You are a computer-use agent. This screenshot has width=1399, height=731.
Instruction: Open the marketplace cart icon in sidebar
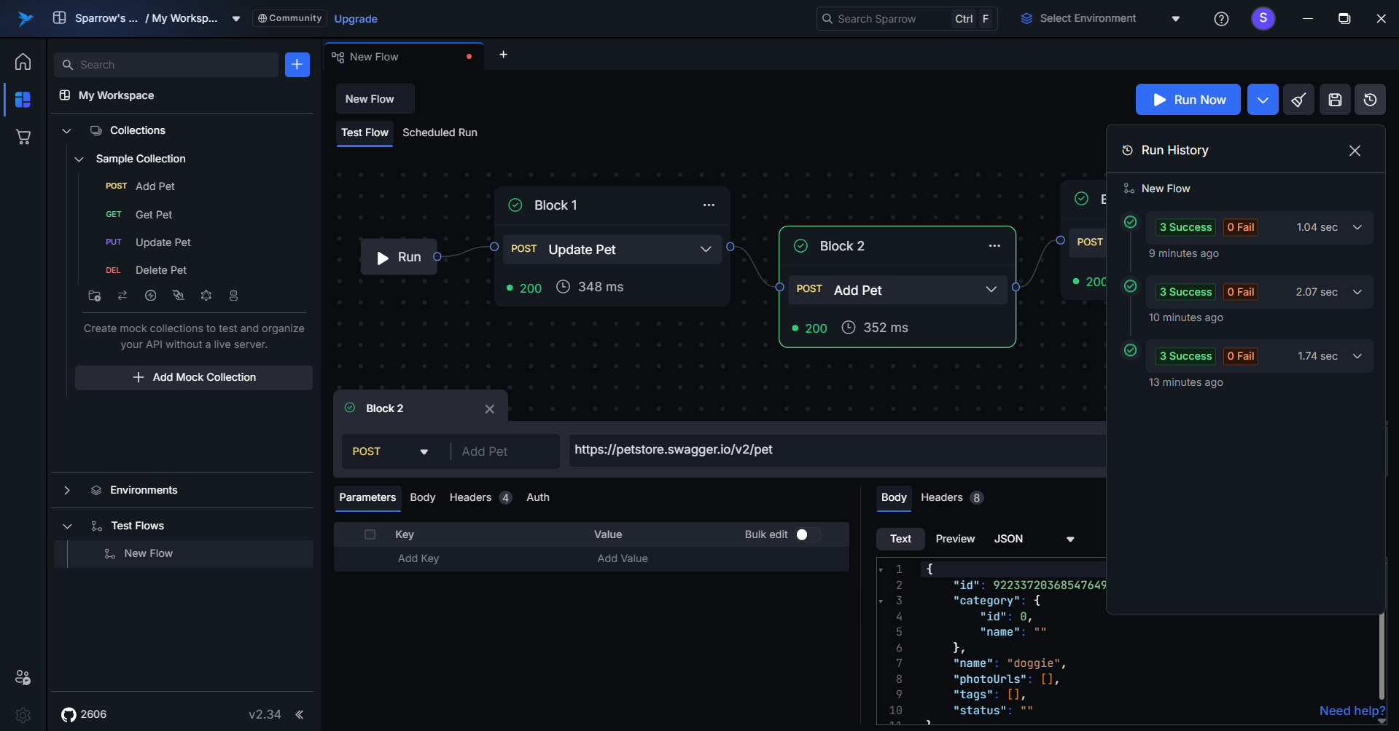(23, 137)
